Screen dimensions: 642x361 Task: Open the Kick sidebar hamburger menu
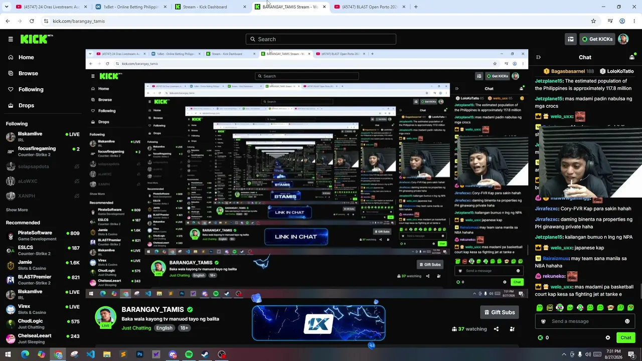pyautogui.click(x=11, y=39)
